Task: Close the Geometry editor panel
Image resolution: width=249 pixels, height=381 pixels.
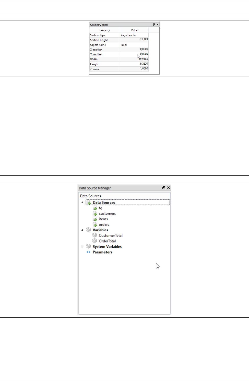Action: tap(157, 25)
